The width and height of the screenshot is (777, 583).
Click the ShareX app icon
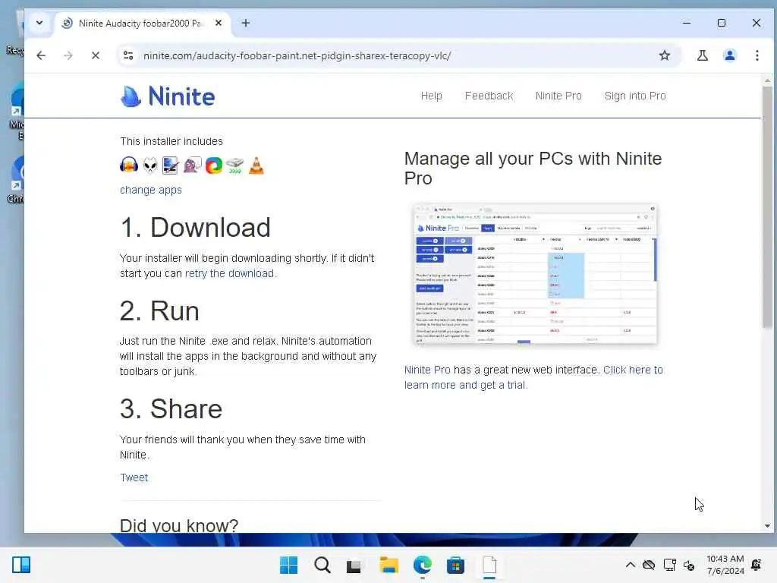(213, 165)
